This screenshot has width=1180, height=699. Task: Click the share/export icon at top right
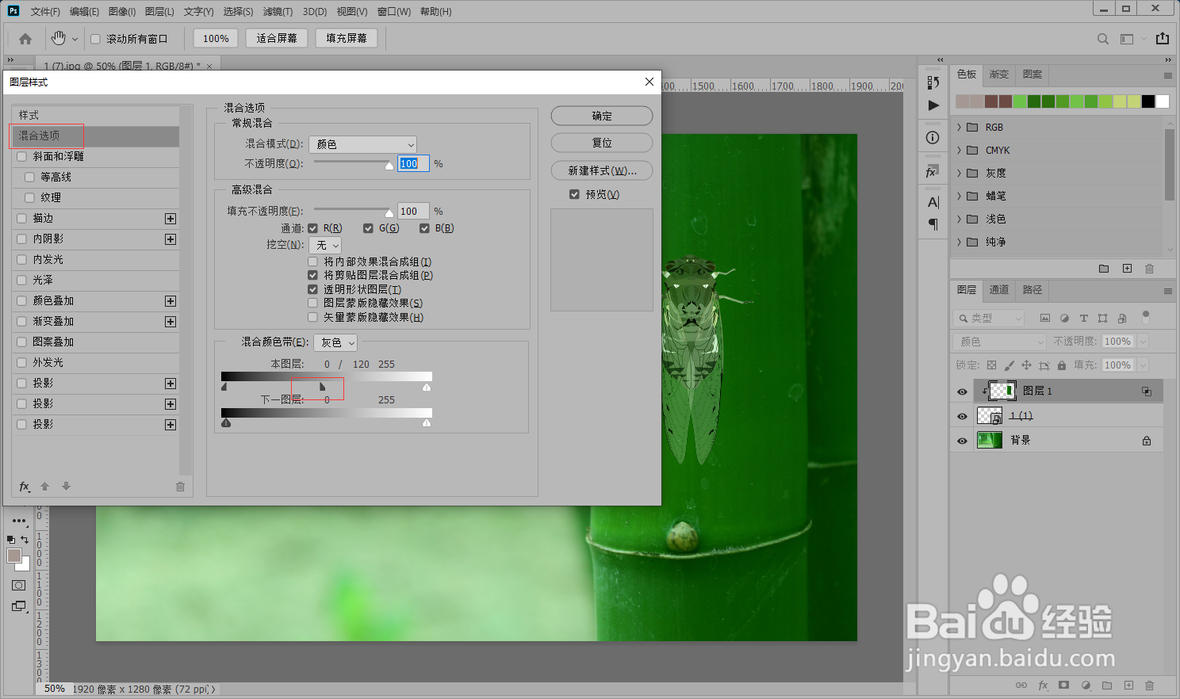tap(1163, 38)
